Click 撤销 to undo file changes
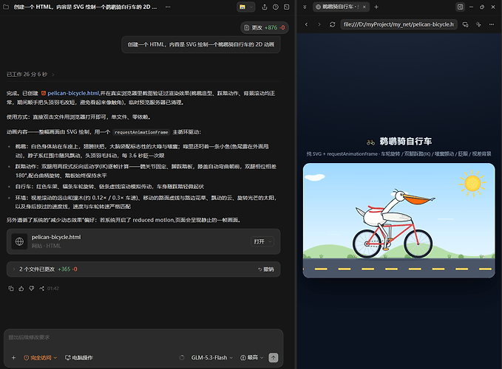The height and width of the screenshot is (369, 502). tap(266, 269)
